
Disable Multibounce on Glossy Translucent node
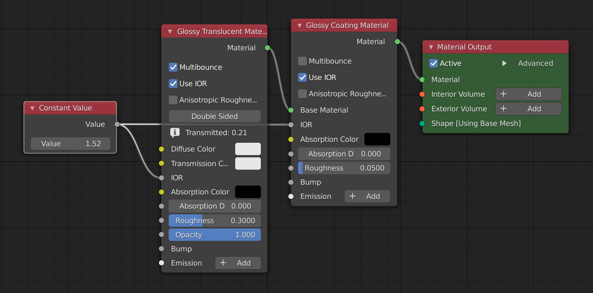[x=173, y=67]
